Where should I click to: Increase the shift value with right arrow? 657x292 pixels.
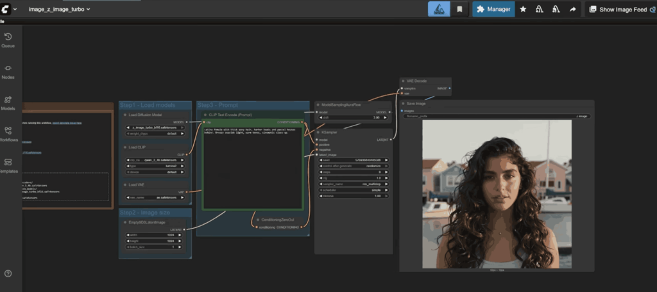pyautogui.click(x=386, y=118)
